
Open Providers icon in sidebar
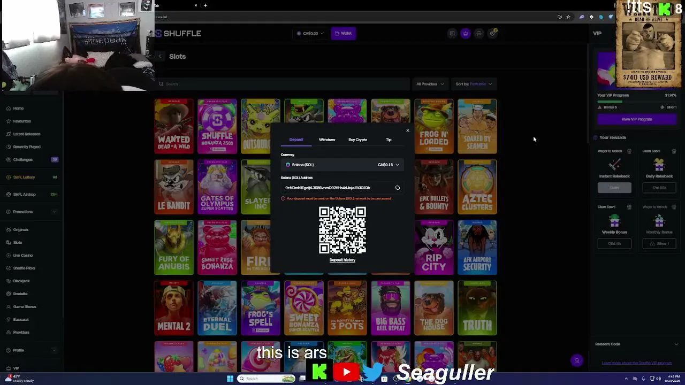(x=9, y=333)
